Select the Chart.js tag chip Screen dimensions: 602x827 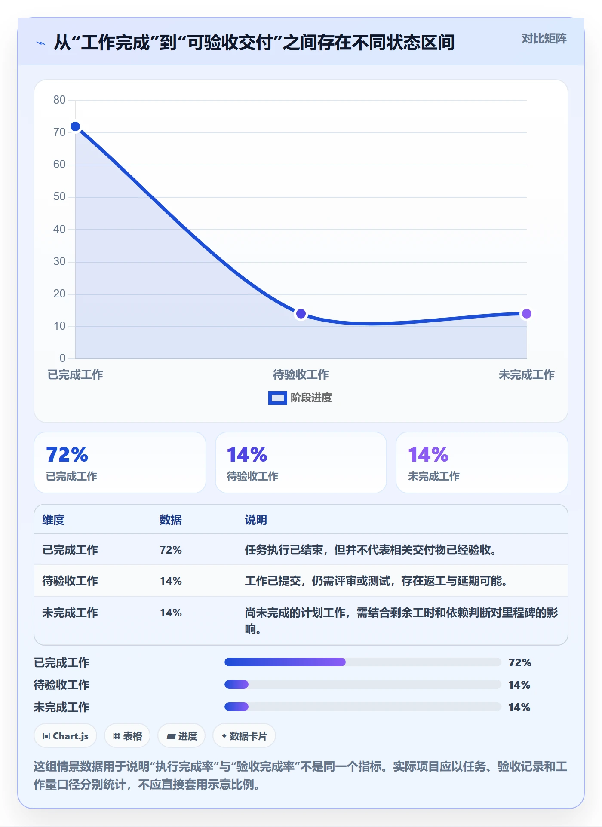(x=65, y=736)
